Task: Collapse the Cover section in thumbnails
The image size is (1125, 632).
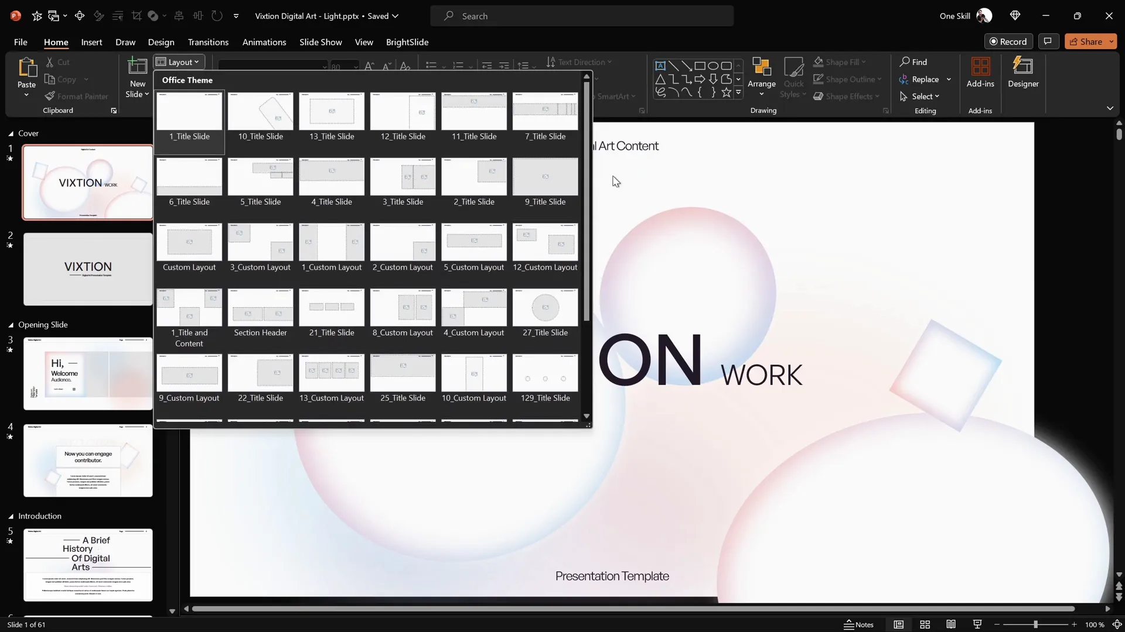Action: coord(11,133)
